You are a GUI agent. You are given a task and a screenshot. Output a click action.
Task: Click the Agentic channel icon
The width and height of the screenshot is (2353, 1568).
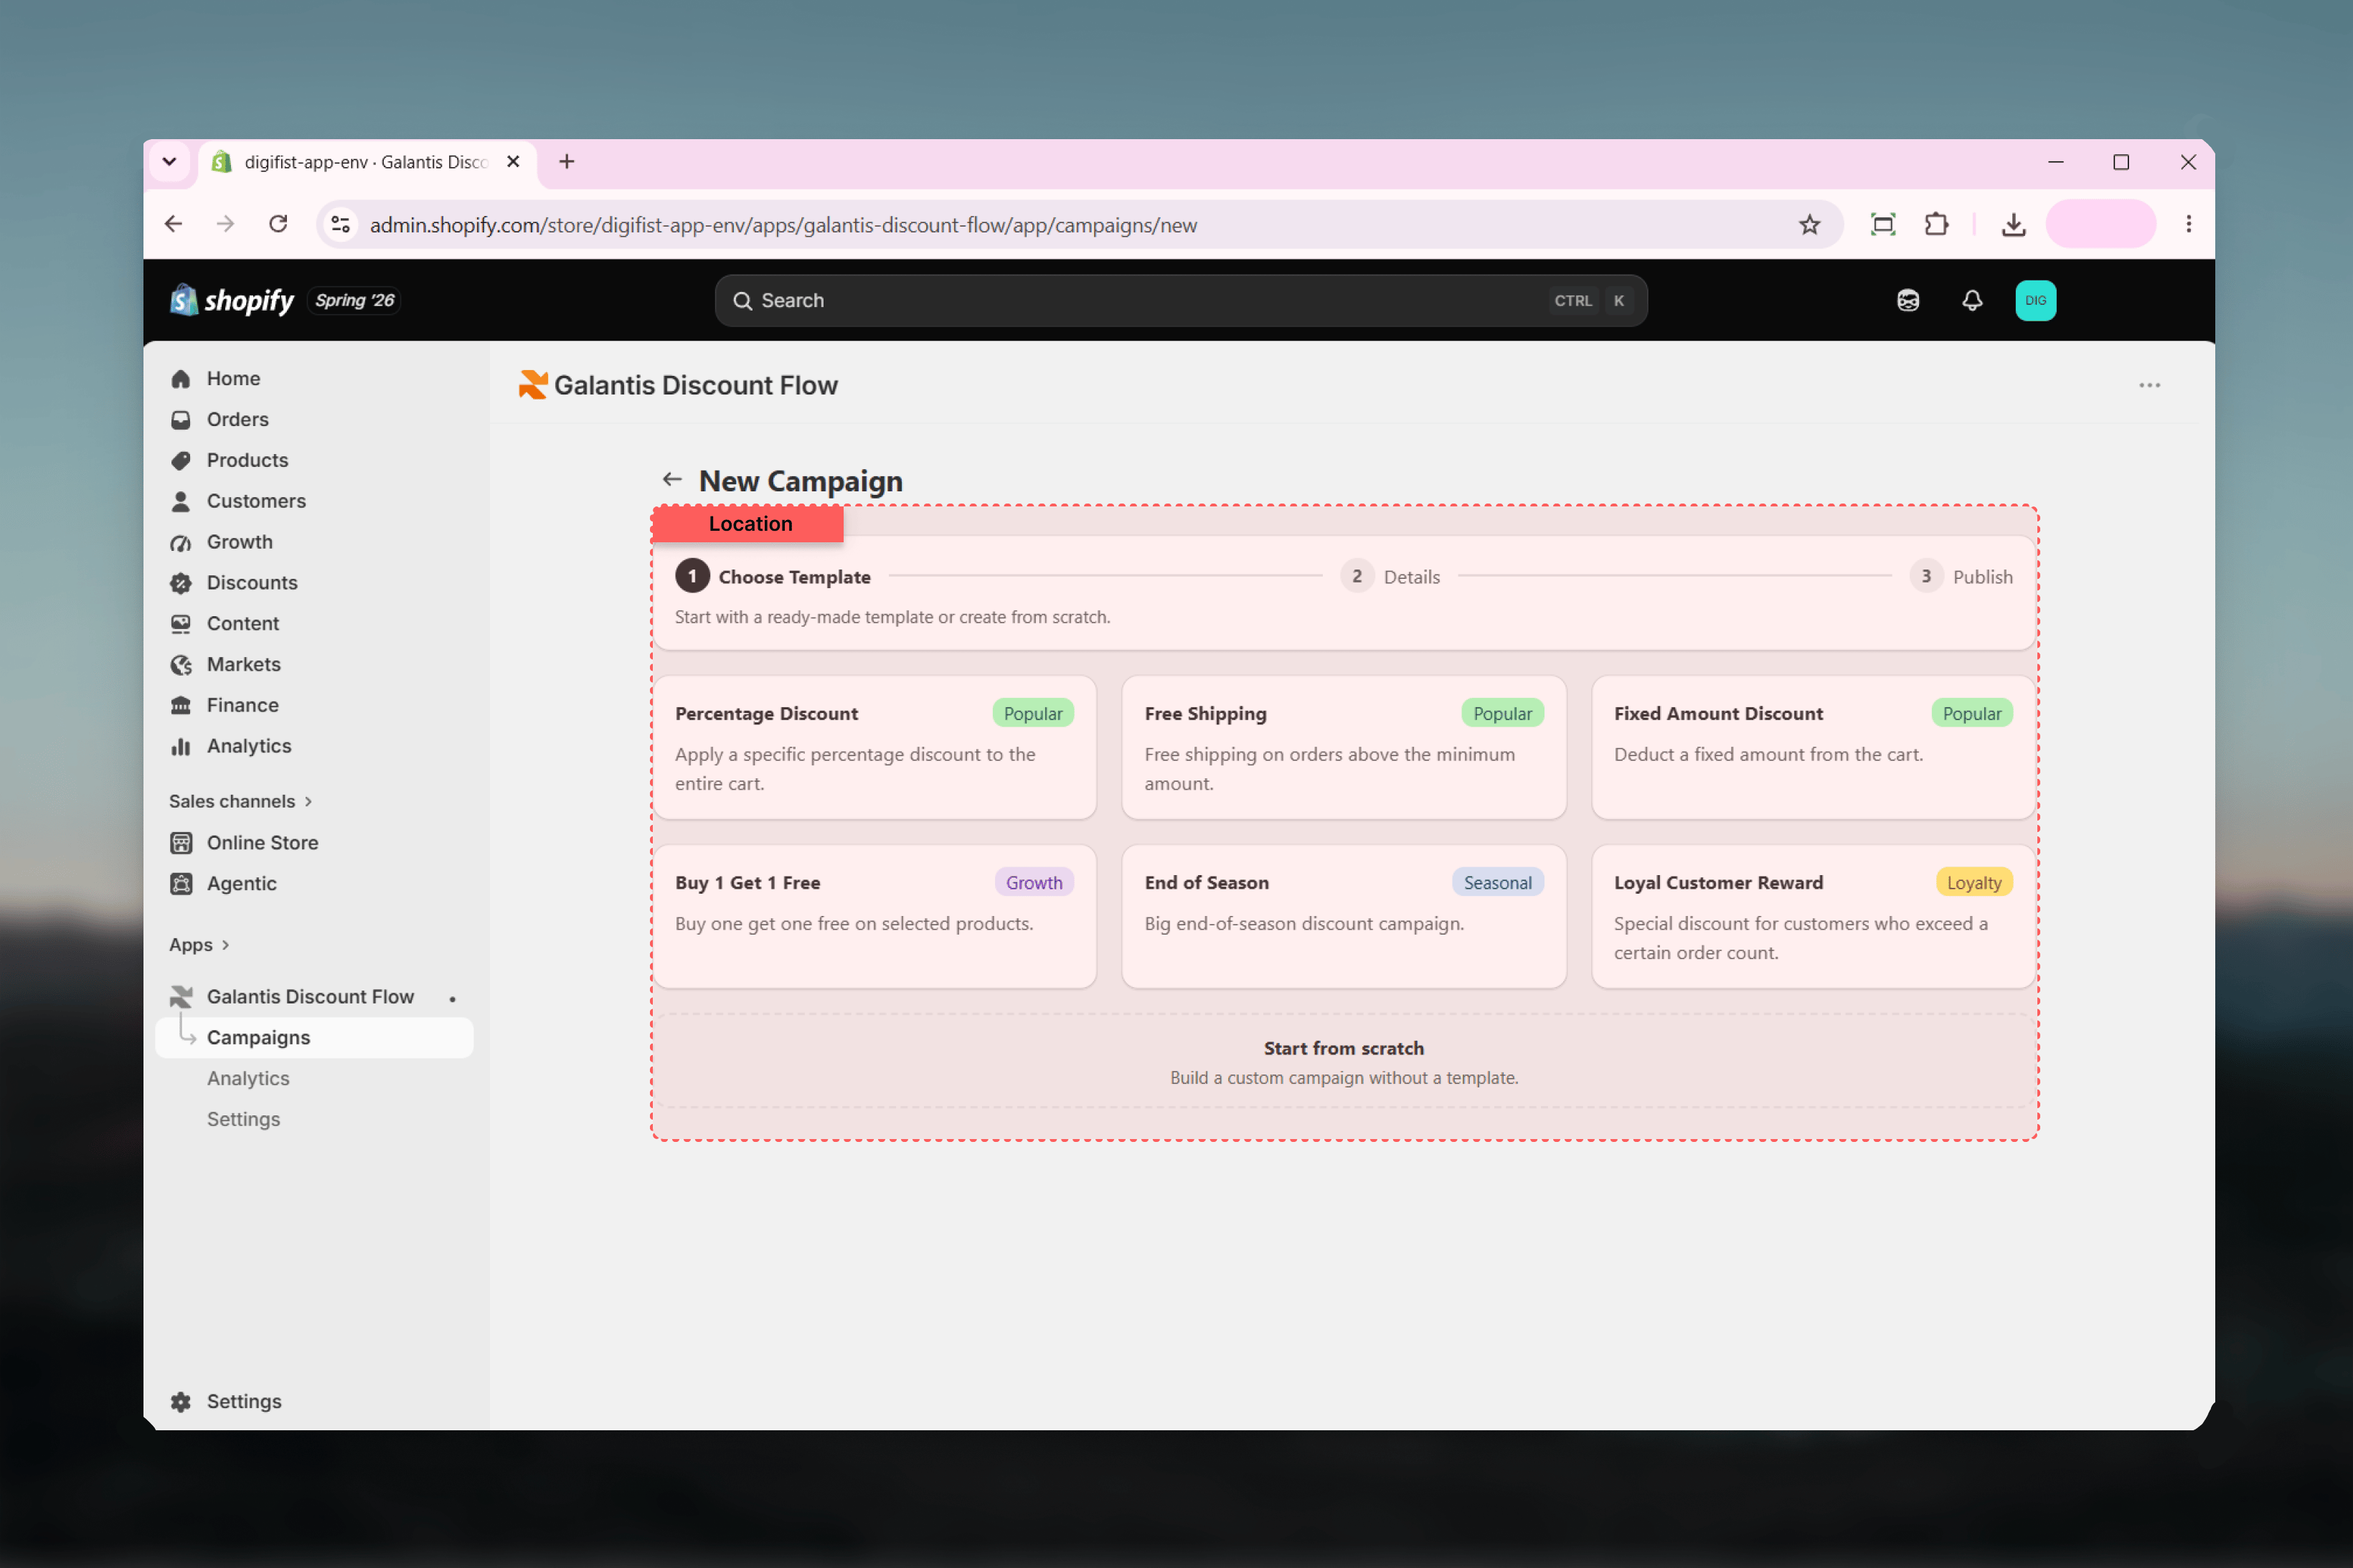pyautogui.click(x=181, y=884)
